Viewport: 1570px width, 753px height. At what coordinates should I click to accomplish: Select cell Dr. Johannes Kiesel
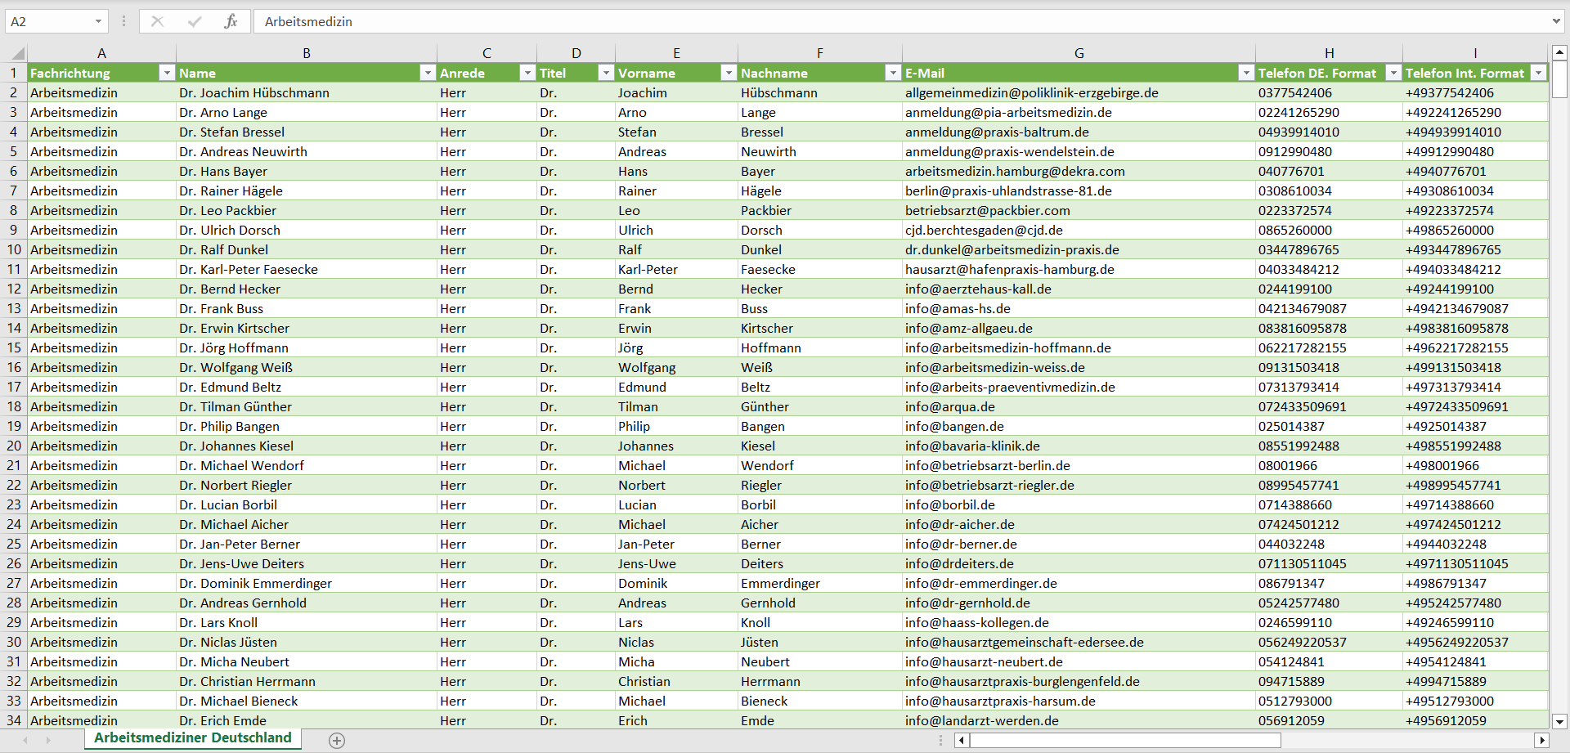click(307, 446)
